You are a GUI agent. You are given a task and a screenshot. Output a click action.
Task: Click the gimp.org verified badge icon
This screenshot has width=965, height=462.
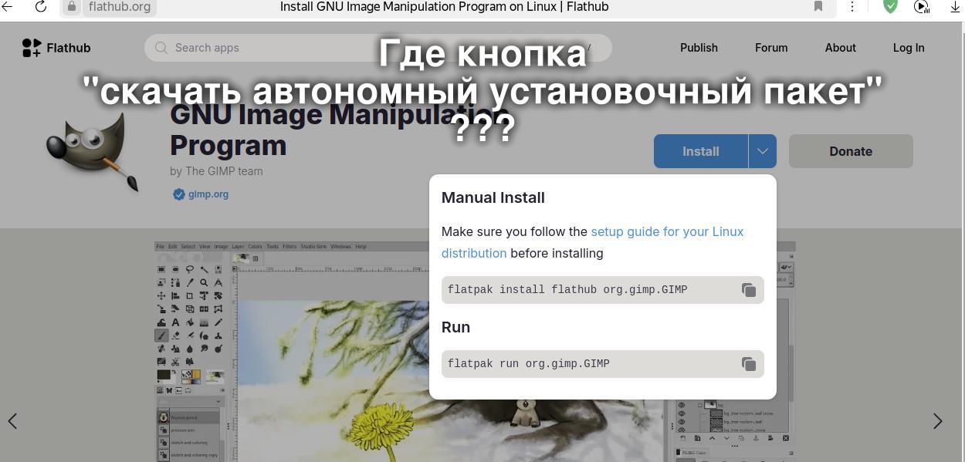pyautogui.click(x=178, y=194)
